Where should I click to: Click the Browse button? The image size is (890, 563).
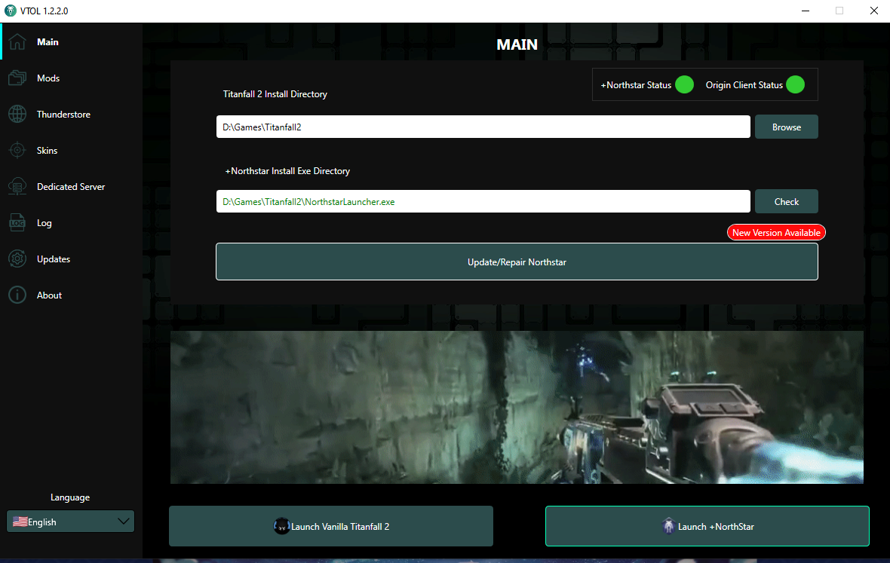(x=786, y=127)
